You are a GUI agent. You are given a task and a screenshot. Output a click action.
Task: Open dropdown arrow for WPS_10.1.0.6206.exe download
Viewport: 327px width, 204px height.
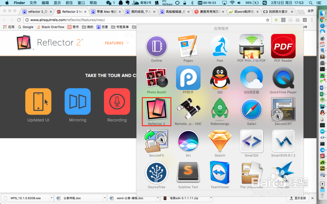[x=52, y=198]
